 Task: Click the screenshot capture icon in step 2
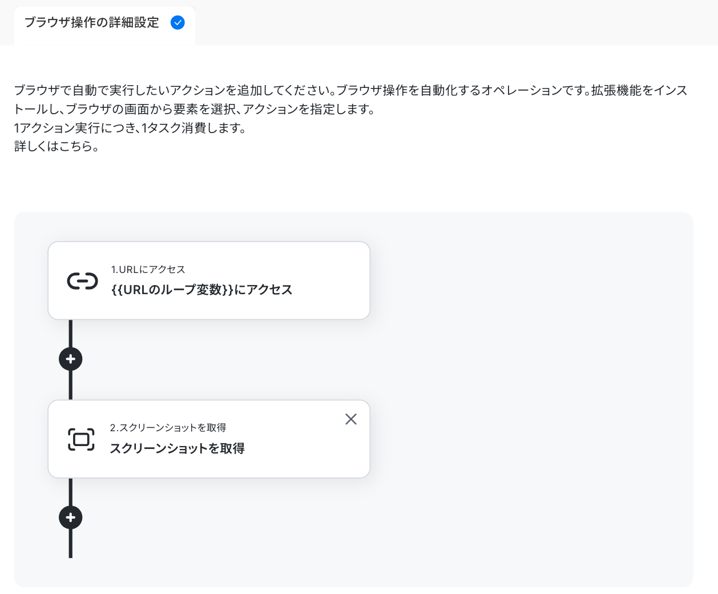coord(81,439)
